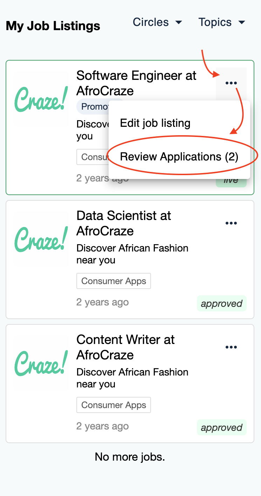Click the approved badge on Content Writer listing
261x496 pixels.
[x=221, y=428]
